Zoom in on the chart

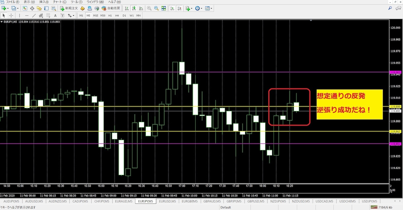(149, 8)
